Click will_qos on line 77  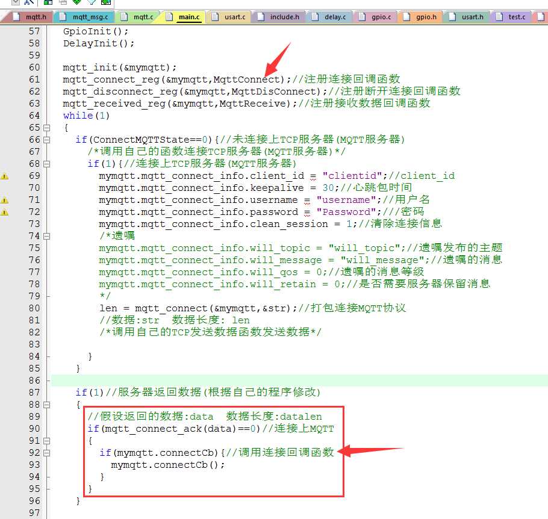pyautogui.click(x=273, y=272)
